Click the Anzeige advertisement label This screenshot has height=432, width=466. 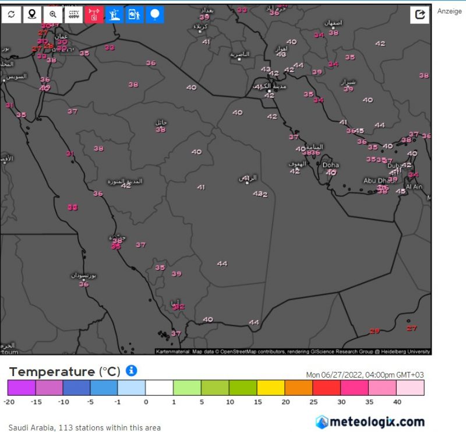(449, 11)
